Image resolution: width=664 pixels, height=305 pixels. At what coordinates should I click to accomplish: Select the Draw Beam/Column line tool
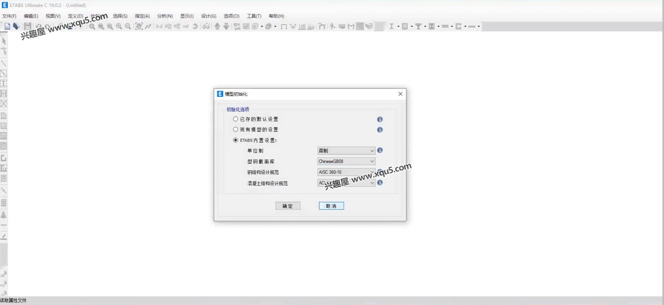click(4, 63)
